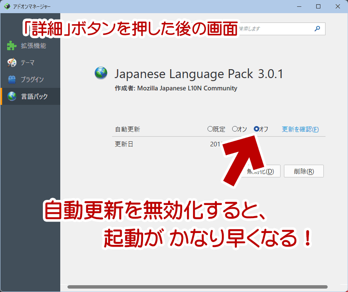Minimize the Add-on Manager window

pyautogui.click(x=298, y=6)
